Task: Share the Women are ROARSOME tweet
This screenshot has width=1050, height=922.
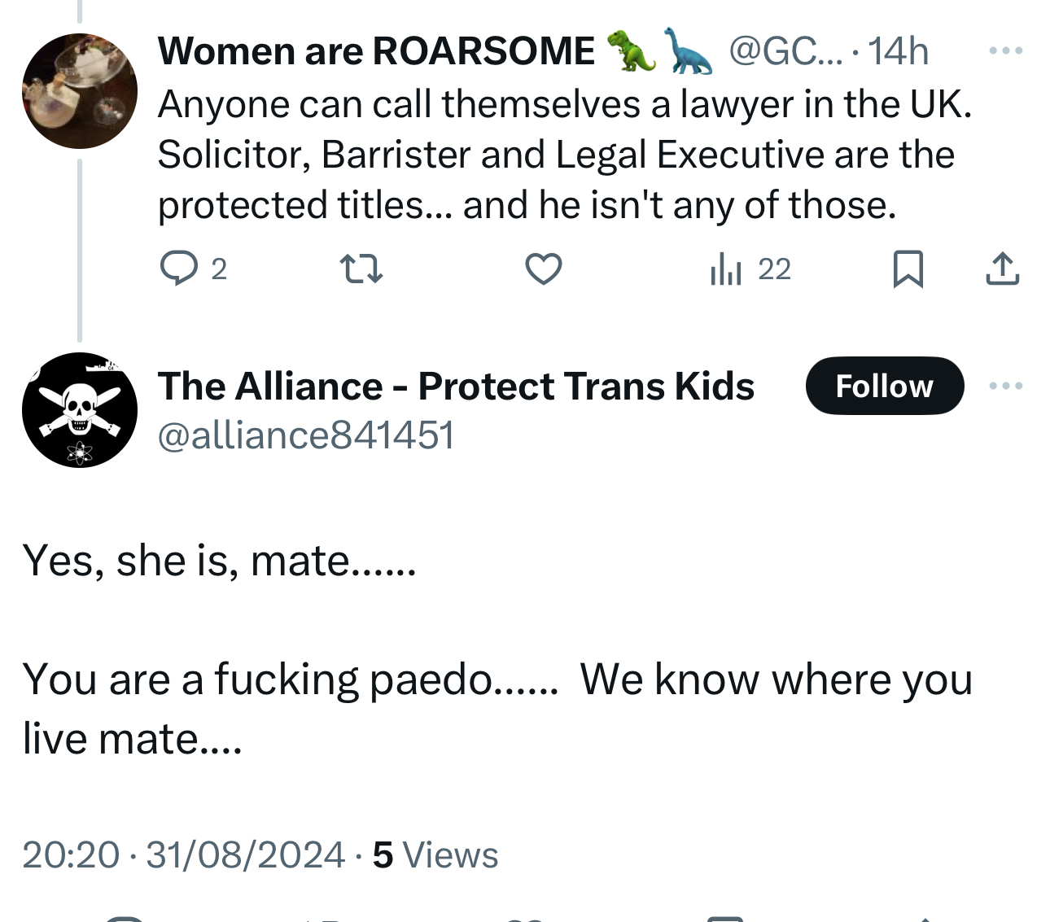Action: 1002,269
